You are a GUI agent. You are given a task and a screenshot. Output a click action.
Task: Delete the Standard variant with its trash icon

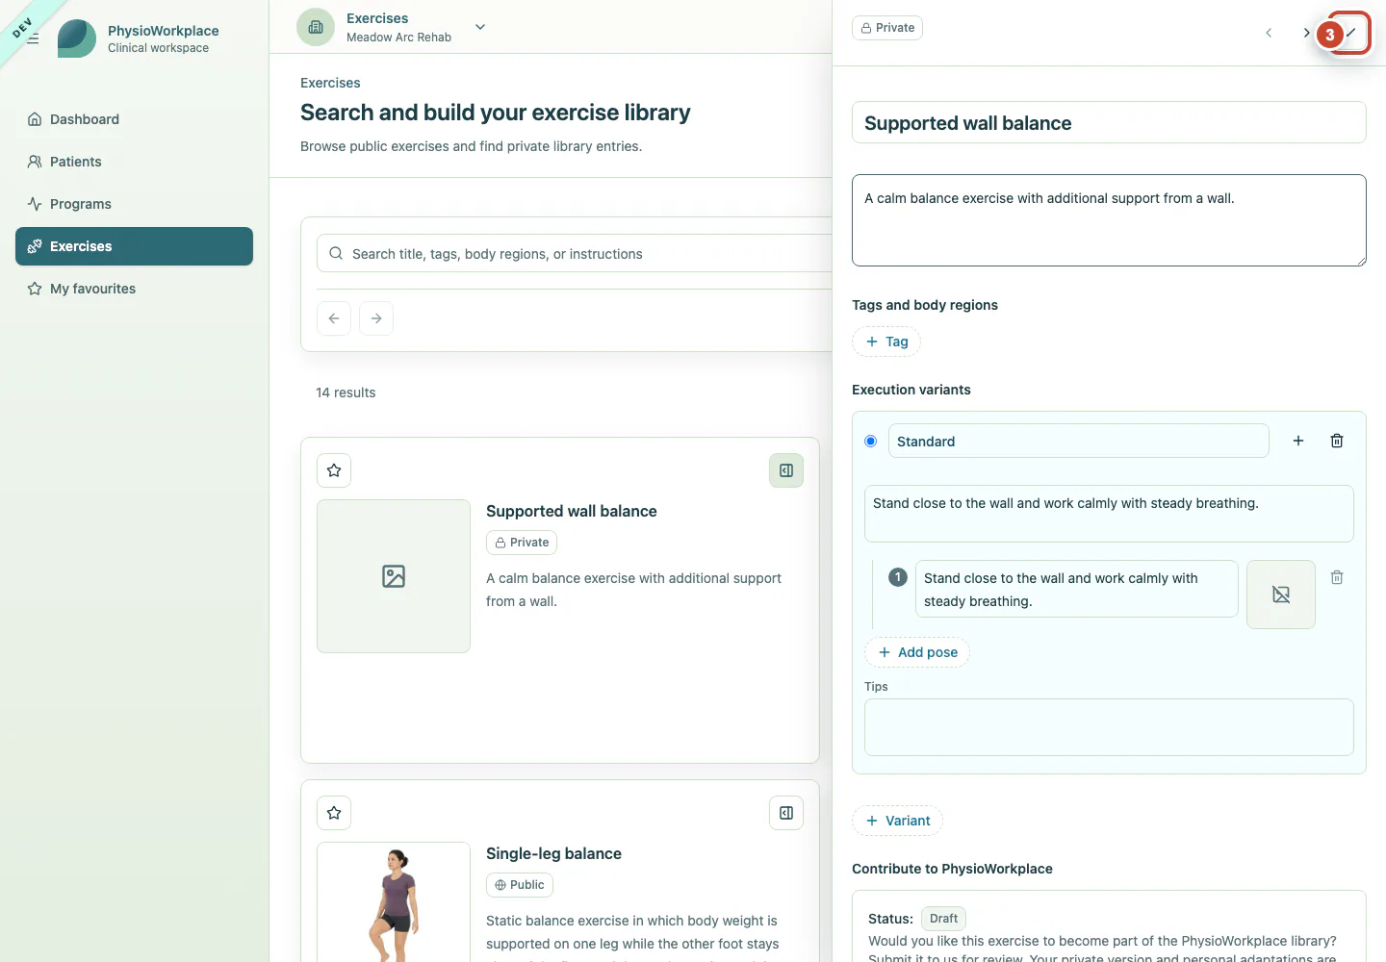(1337, 441)
